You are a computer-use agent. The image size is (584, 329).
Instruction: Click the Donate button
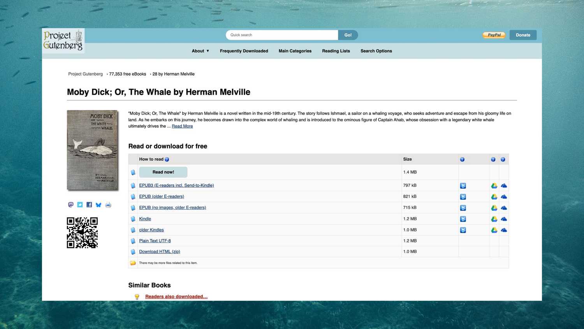coord(522,35)
